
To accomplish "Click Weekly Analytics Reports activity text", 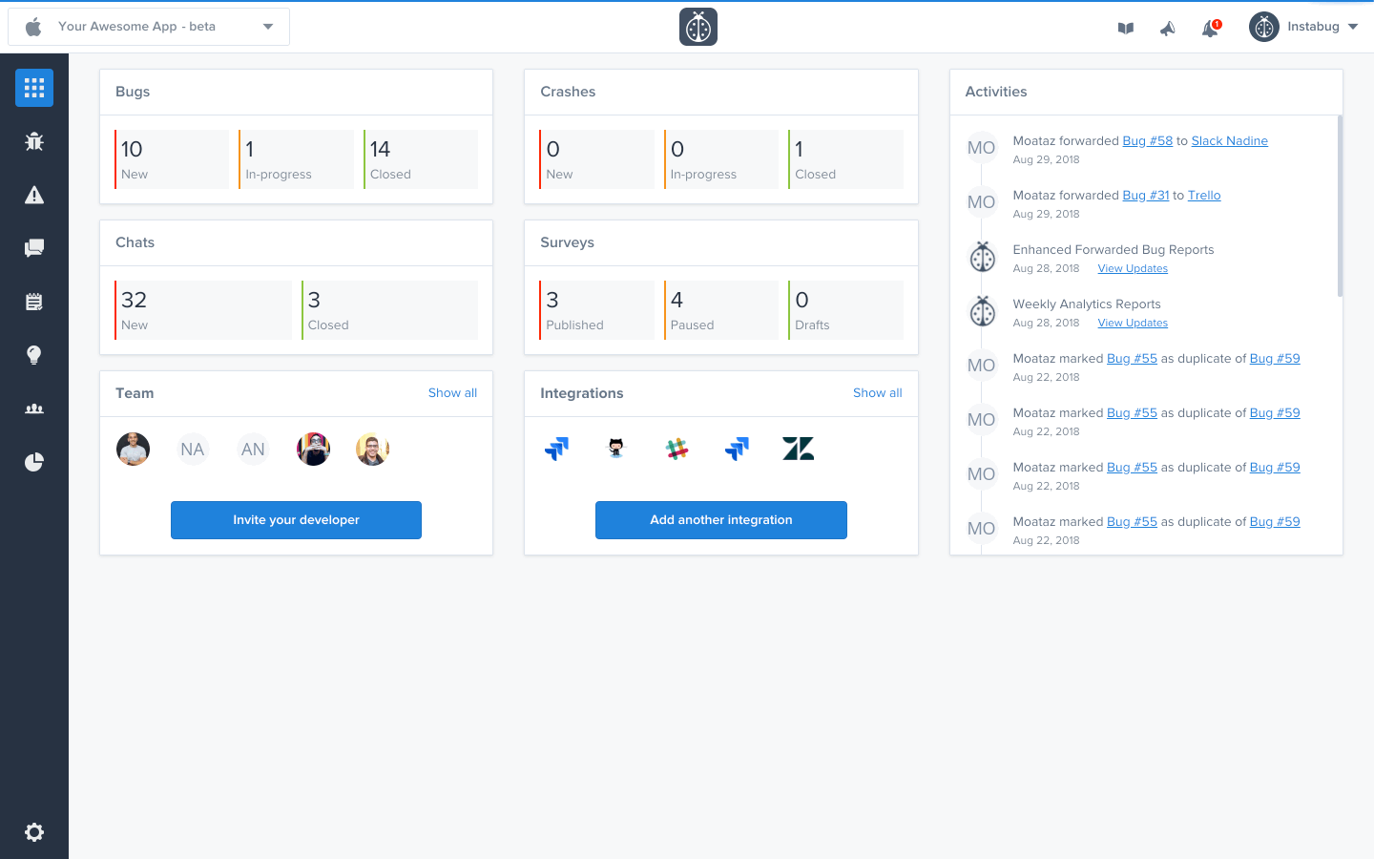I will tap(1087, 304).
